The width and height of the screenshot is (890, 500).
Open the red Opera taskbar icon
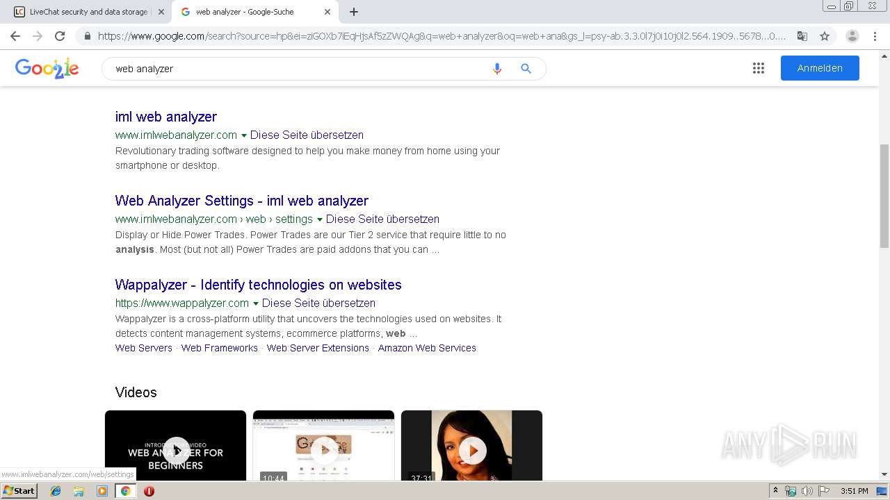coord(149,491)
